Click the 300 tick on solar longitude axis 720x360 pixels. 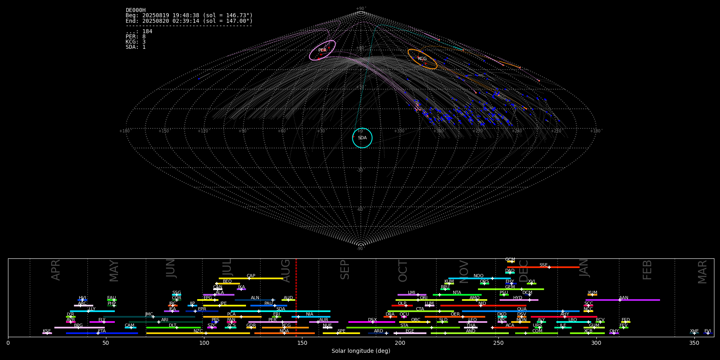[x=596, y=343]
